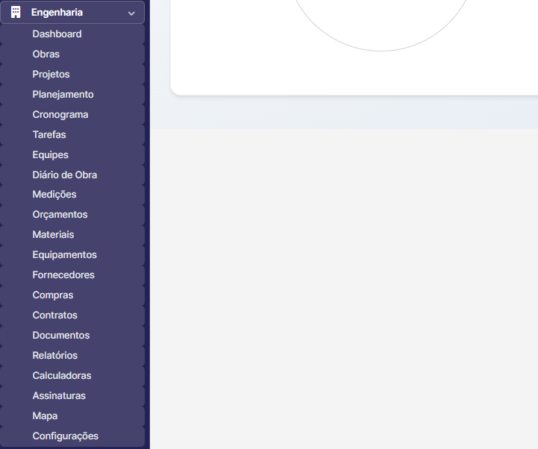Click the Engenharia building icon
The width and height of the screenshot is (538, 449).
coord(16,13)
